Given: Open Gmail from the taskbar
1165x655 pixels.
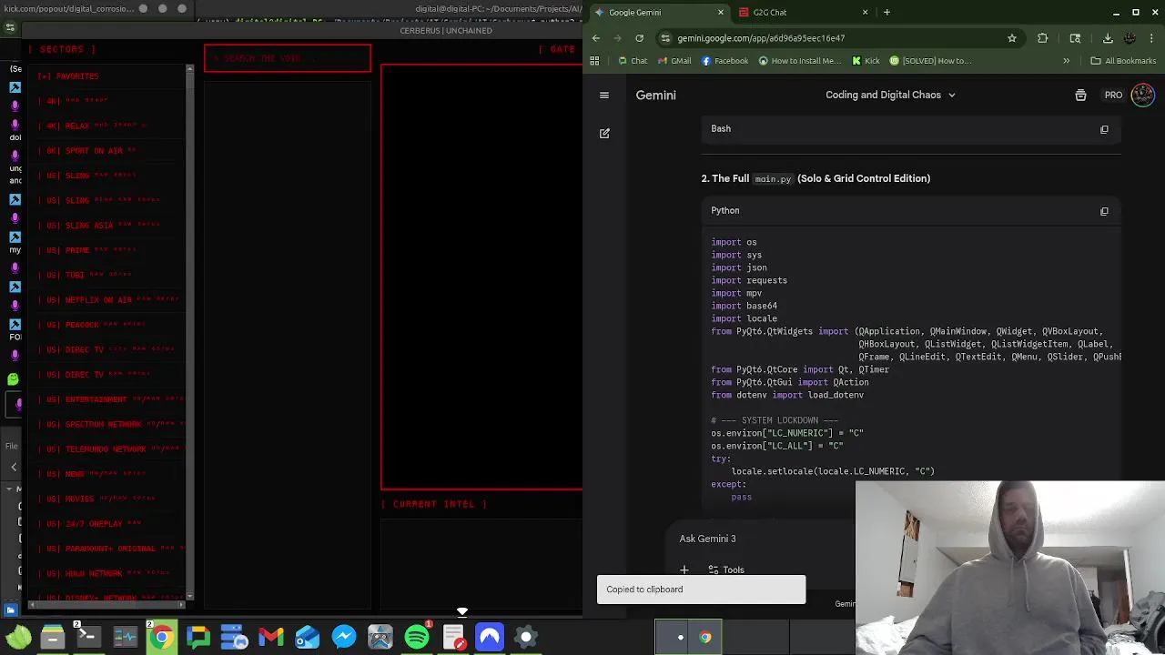Looking at the screenshot, I should click(x=271, y=637).
